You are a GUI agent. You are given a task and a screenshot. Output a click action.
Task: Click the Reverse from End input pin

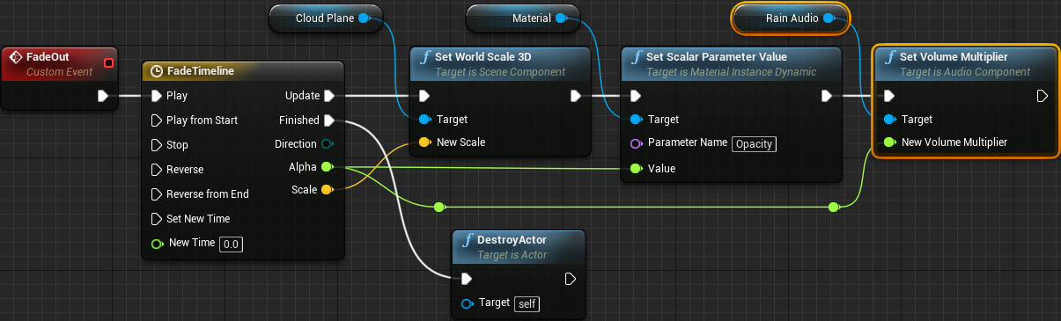[x=157, y=194]
